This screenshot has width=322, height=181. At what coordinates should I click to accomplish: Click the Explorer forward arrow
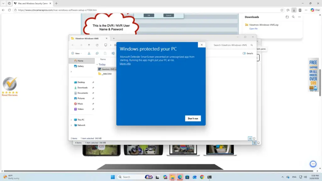(81, 45)
